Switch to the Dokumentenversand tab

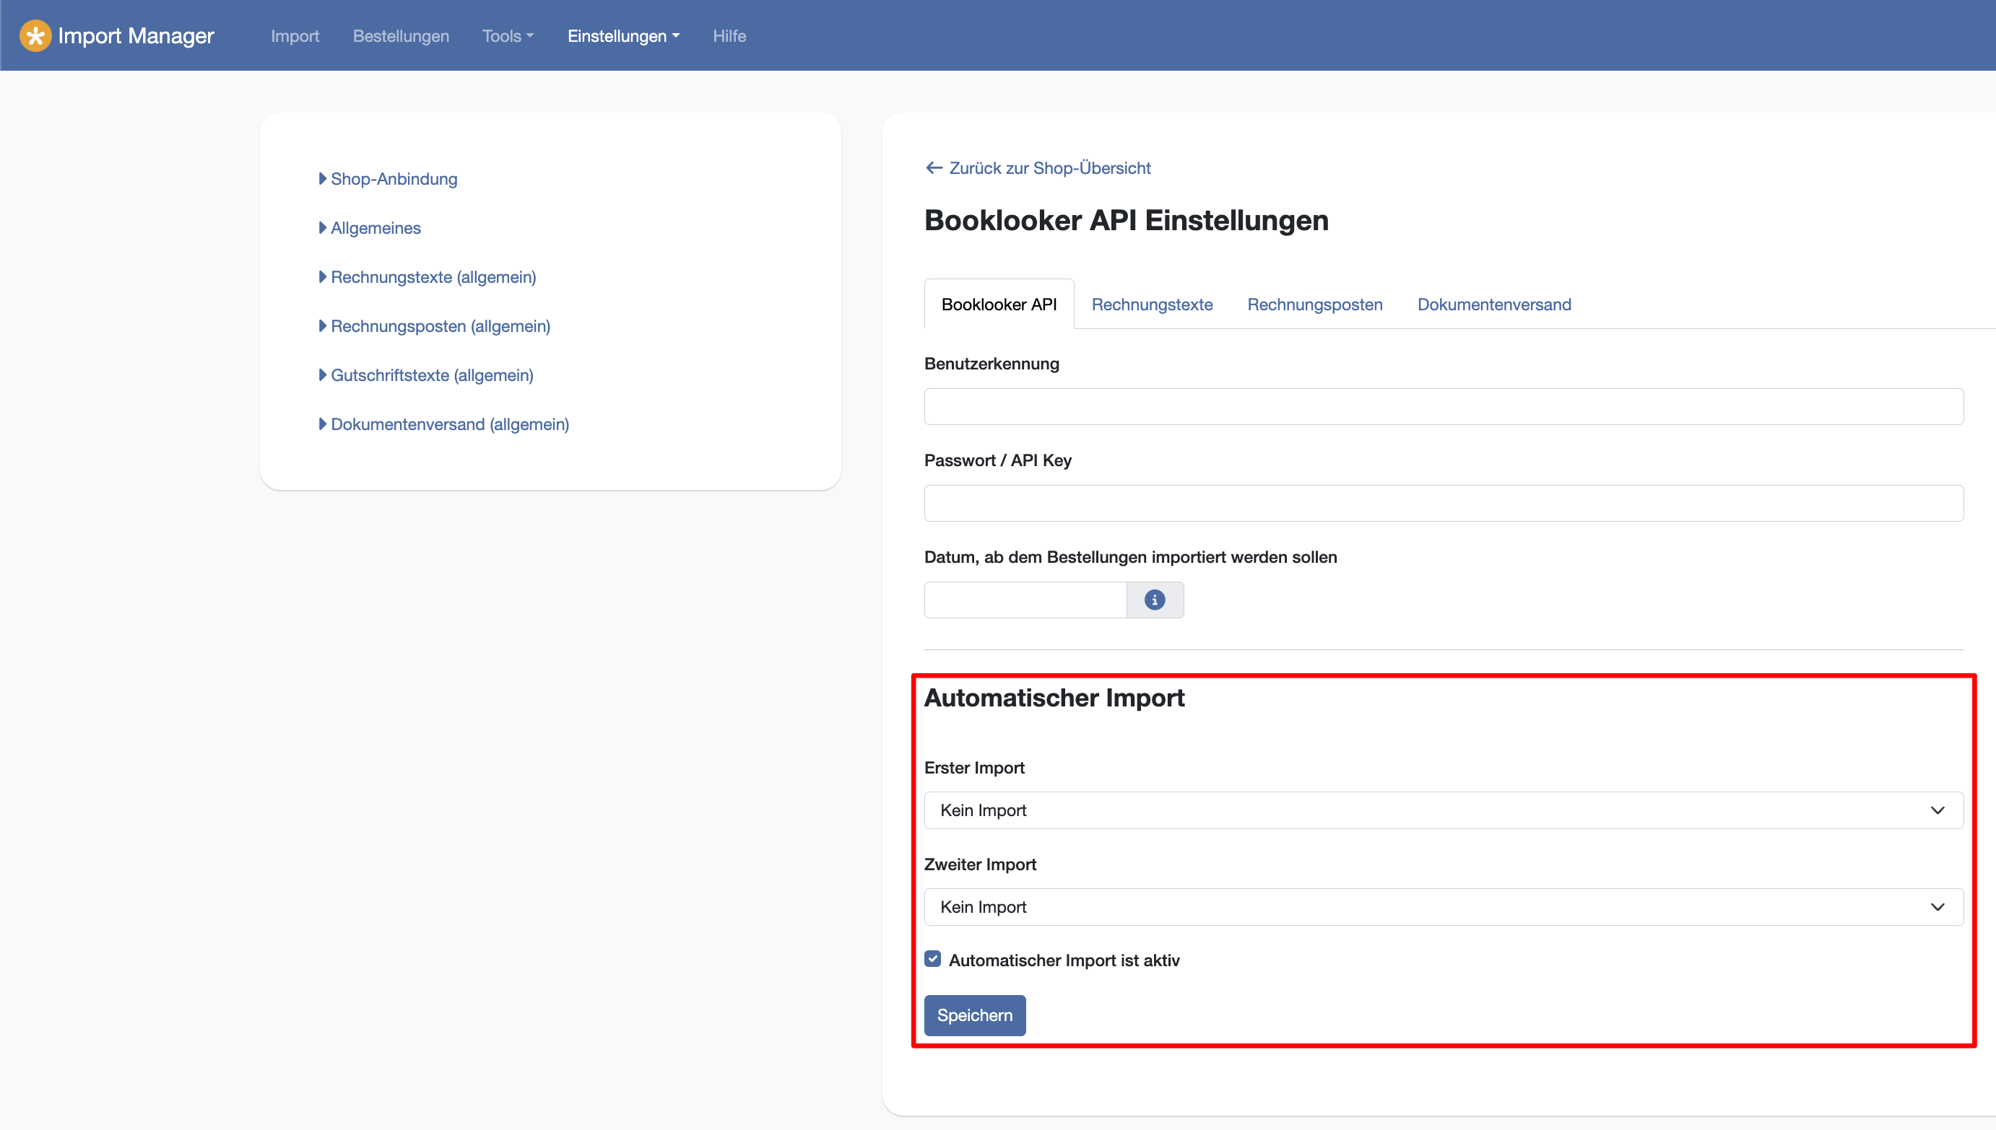[1493, 305]
